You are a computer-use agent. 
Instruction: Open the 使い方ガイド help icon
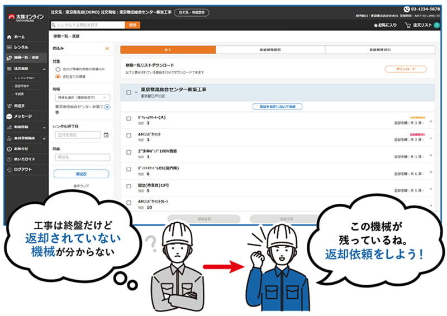[x=9, y=159]
